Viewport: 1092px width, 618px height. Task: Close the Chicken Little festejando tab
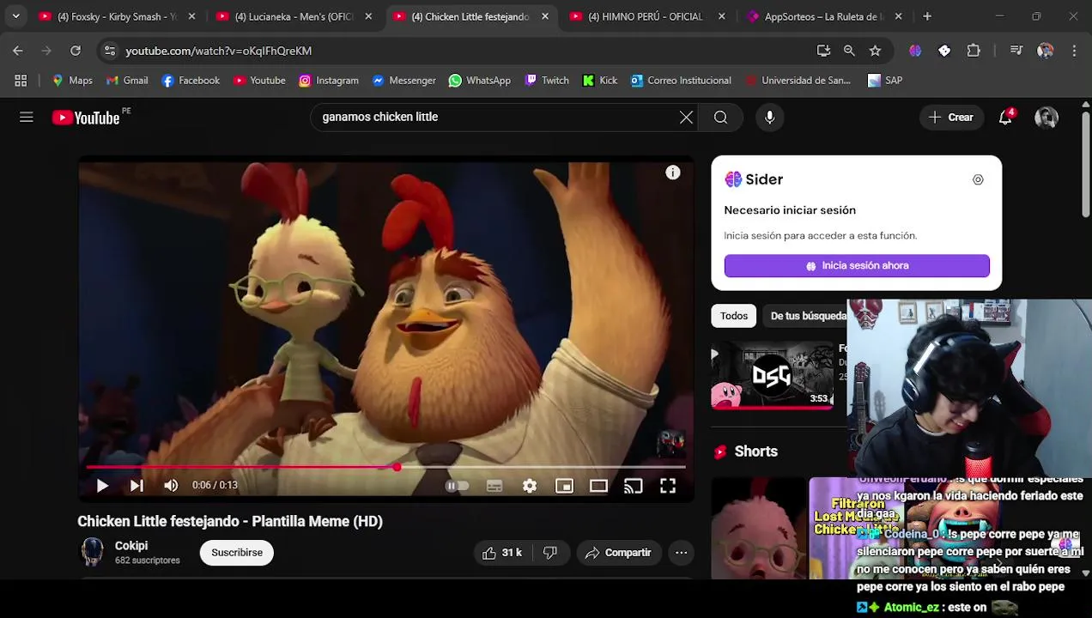(x=544, y=16)
